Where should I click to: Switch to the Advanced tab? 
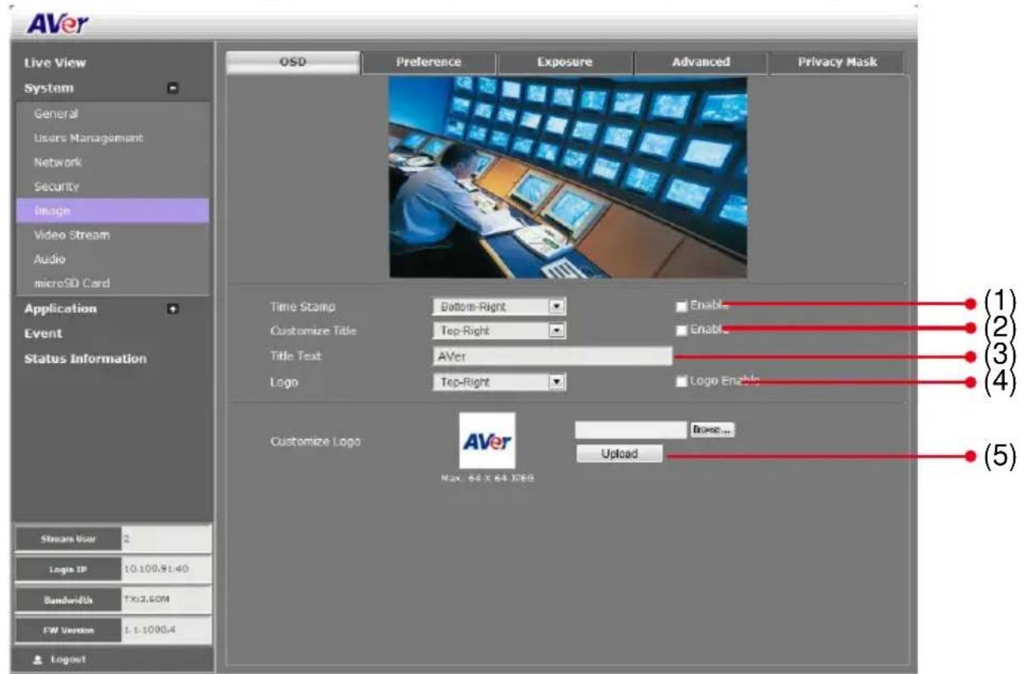pyautogui.click(x=701, y=63)
